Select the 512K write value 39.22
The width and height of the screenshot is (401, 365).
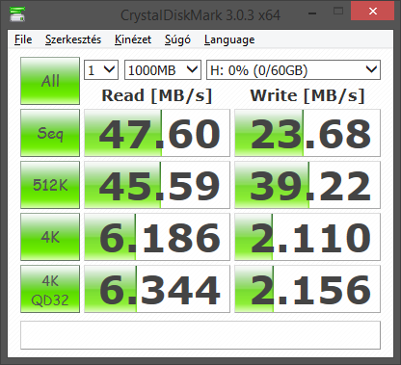point(307,185)
